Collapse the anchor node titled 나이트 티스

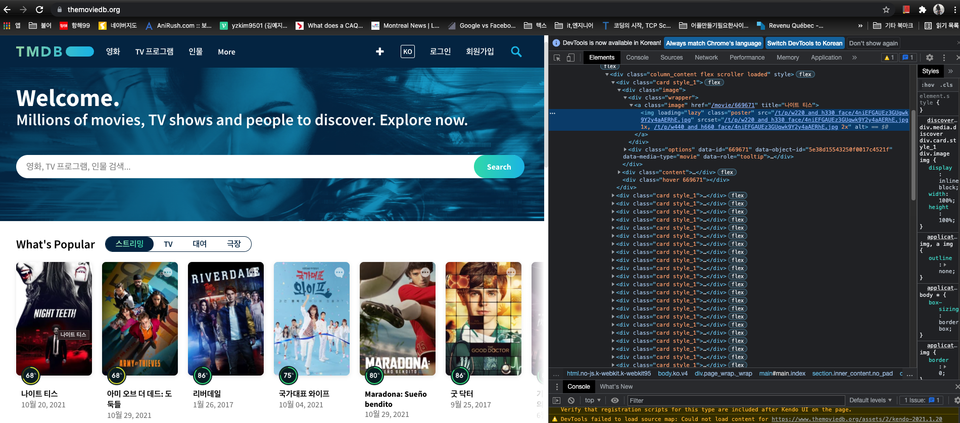pyautogui.click(x=631, y=105)
